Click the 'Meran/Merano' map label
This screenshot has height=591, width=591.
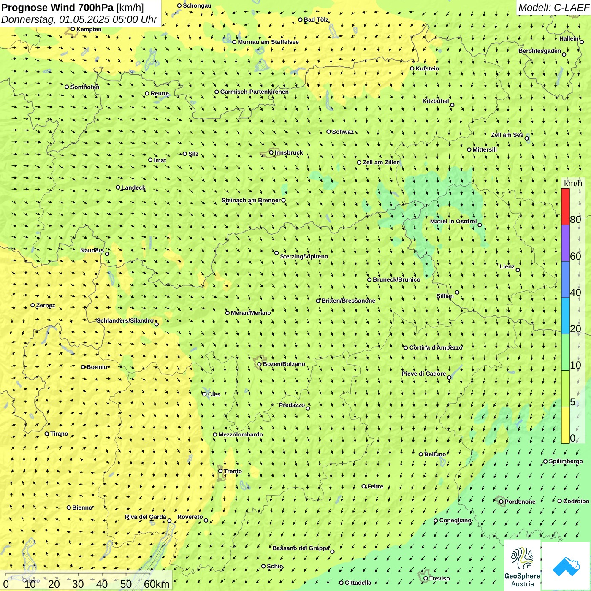(x=251, y=313)
